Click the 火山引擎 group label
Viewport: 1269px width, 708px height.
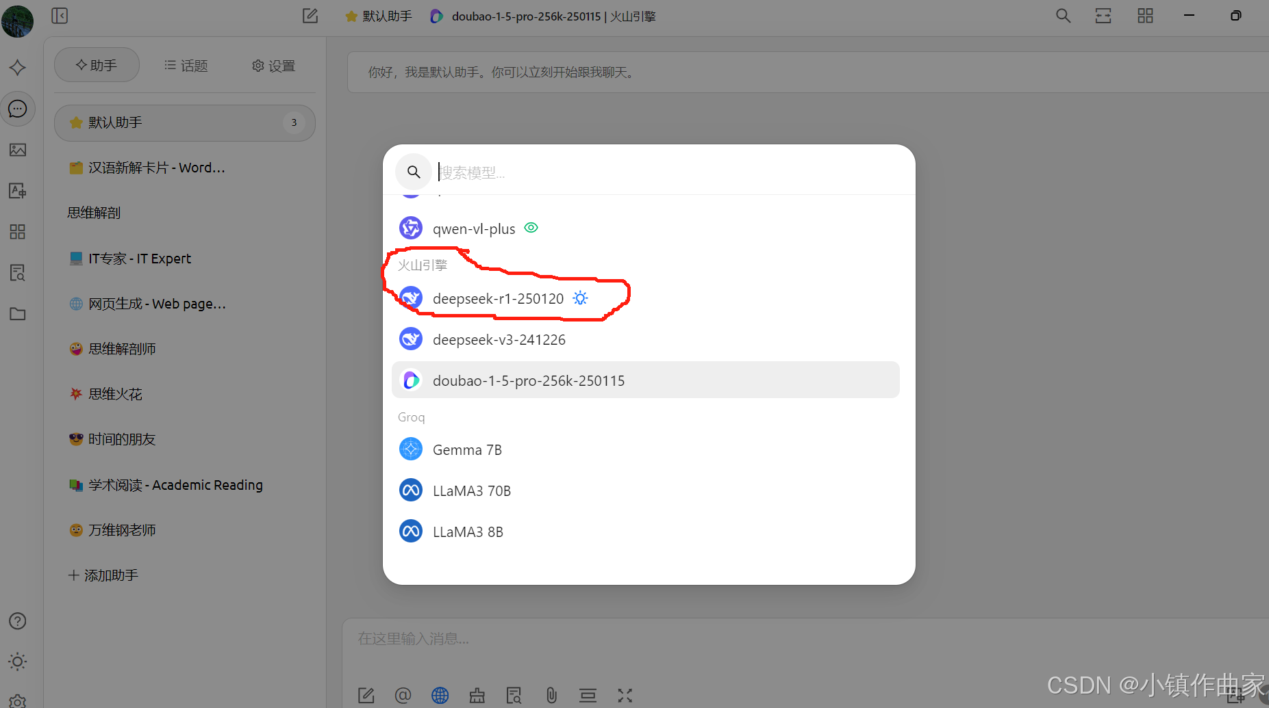[x=423, y=265]
